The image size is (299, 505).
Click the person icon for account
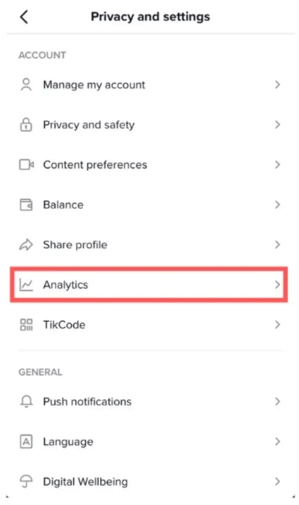26,85
